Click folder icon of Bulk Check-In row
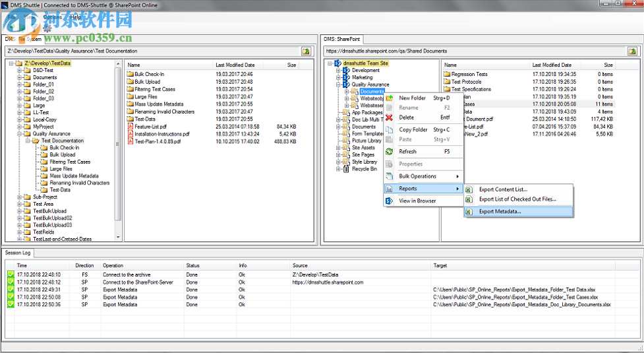The image size is (644, 353). (131, 74)
